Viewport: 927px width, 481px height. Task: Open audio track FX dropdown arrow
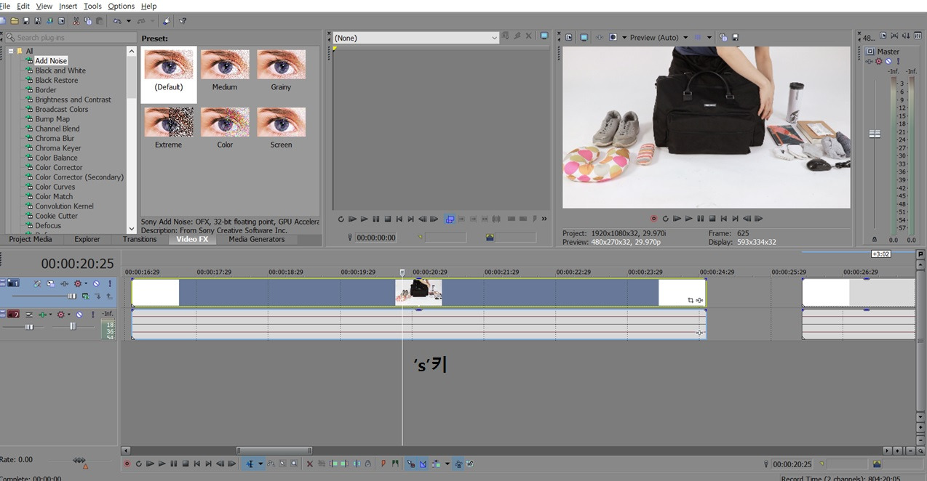(x=50, y=315)
